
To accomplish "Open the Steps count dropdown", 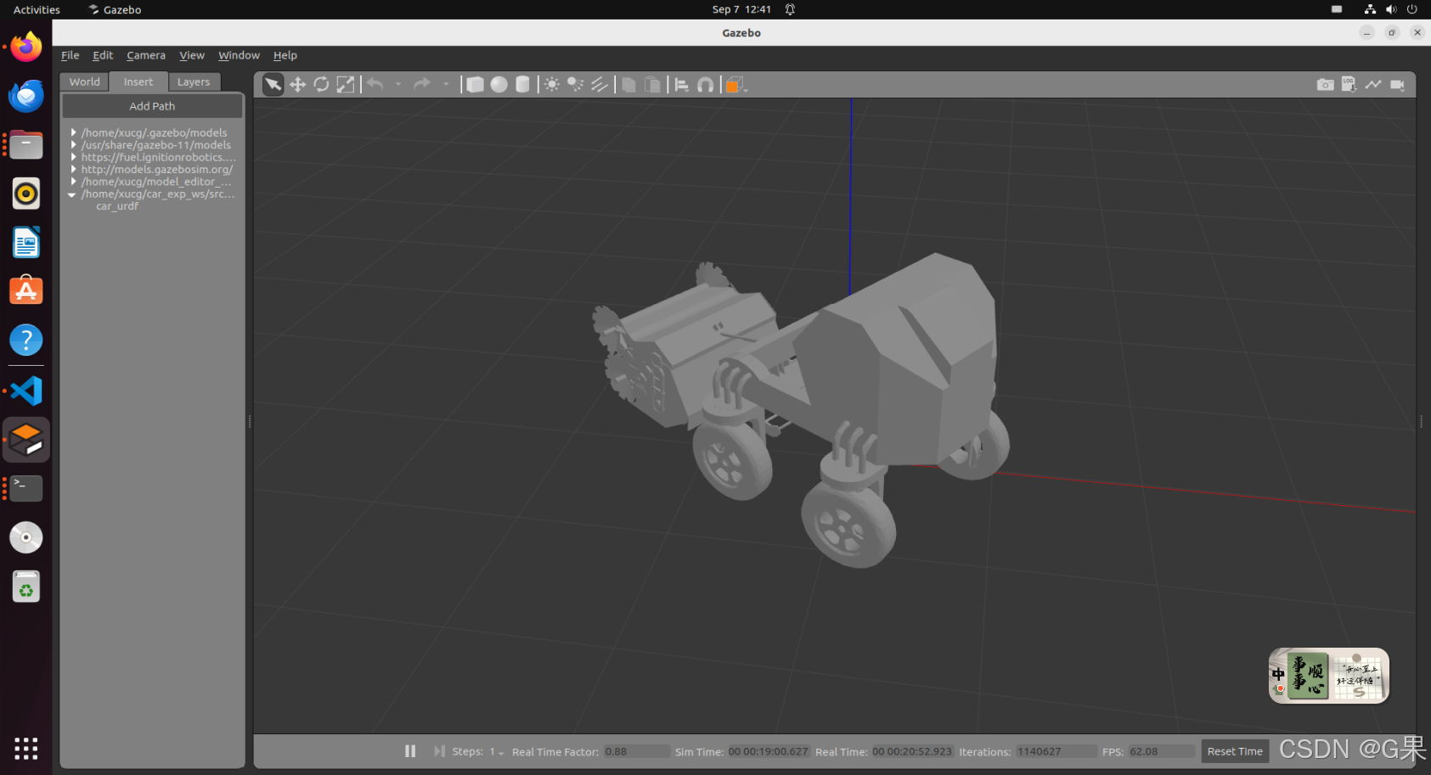I will [497, 752].
